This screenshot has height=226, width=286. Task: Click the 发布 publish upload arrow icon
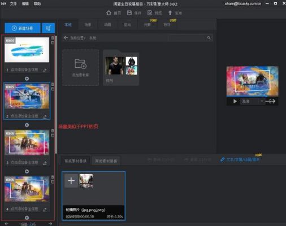[x=170, y=13]
